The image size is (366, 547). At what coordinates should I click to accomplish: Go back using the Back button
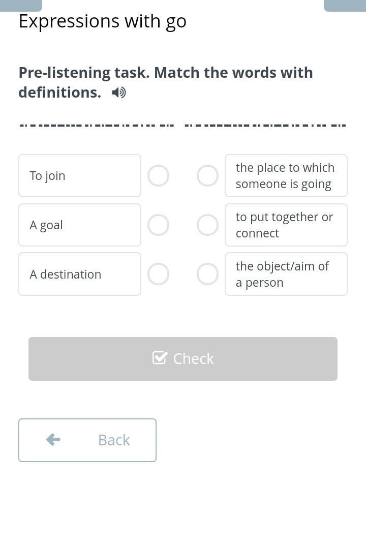[x=87, y=440]
